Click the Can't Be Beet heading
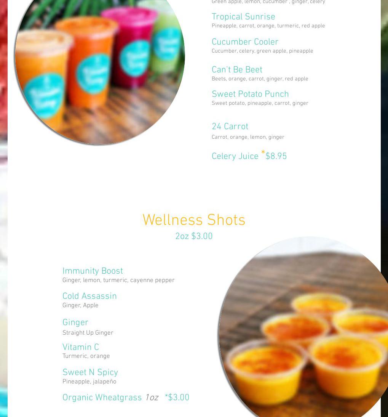This screenshot has width=388, height=417. coord(237,70)
